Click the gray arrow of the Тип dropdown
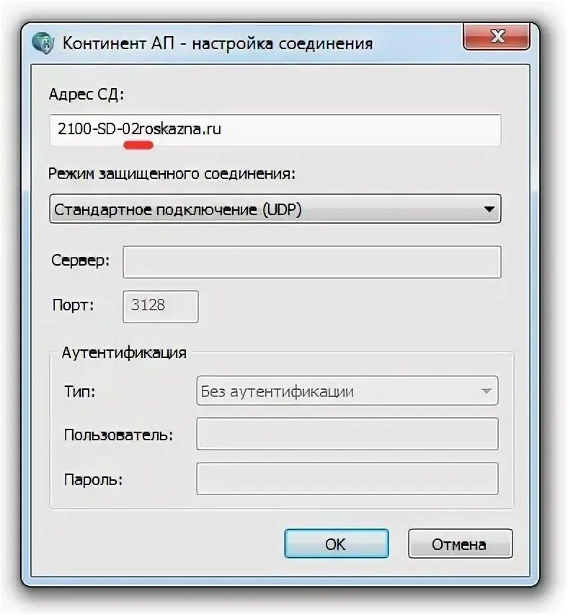The height and width of the screenshot is (615, 568). click(x=486, y=391)
